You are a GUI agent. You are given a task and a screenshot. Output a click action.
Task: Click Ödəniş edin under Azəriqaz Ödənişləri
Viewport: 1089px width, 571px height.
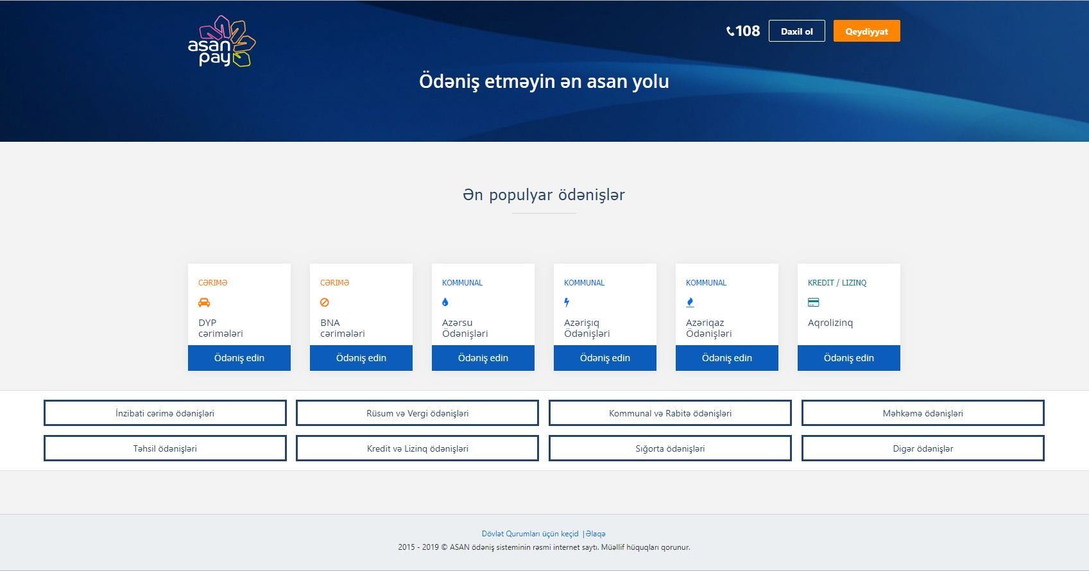pos(727,358)
